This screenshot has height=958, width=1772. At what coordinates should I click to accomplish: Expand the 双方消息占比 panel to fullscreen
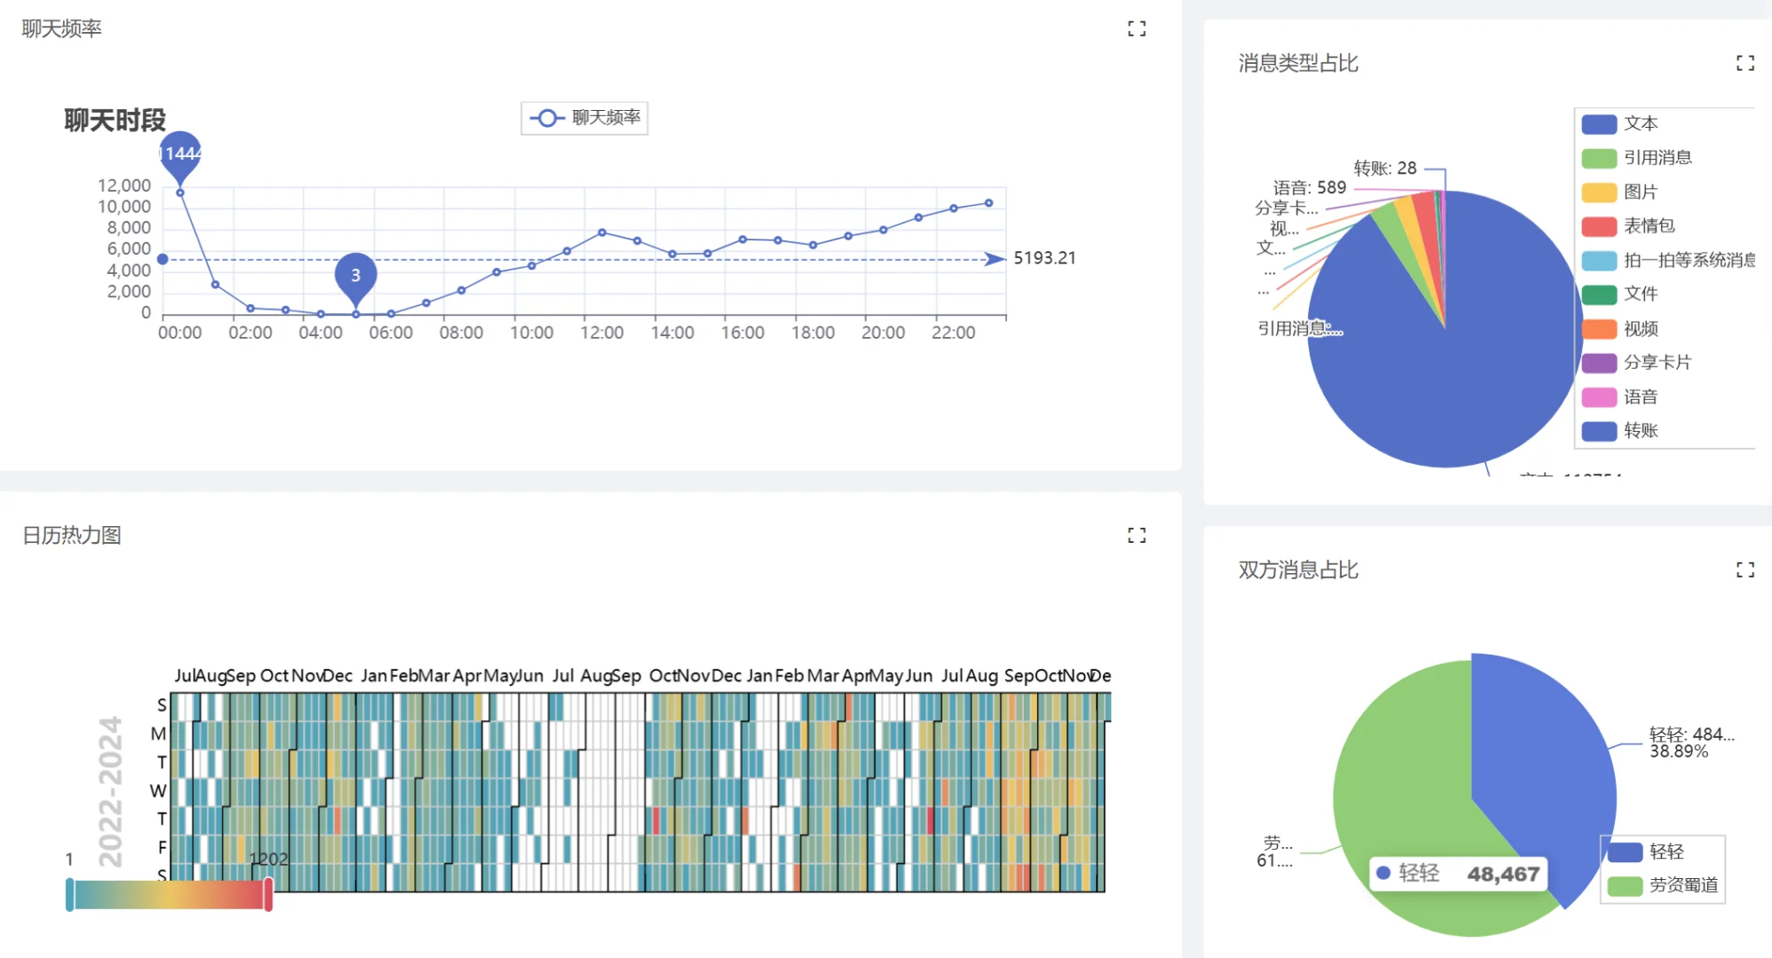click(x=1744, y=569)
